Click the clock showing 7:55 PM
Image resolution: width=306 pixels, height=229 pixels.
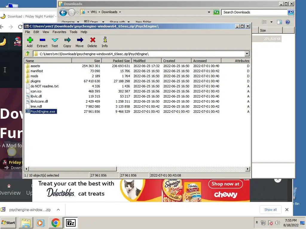pos(290,220)
